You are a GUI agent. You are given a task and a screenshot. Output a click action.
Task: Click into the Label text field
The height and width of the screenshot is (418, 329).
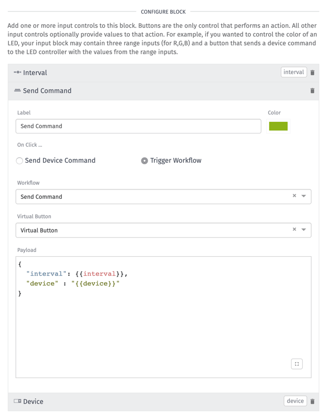tap(138, 126)
